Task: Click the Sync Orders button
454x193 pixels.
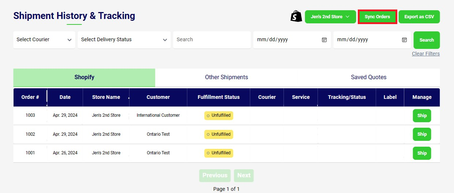Action: 377,17
